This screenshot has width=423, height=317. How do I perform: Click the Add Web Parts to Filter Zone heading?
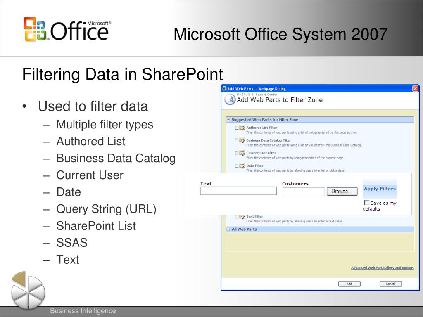[x=280, y=100]
